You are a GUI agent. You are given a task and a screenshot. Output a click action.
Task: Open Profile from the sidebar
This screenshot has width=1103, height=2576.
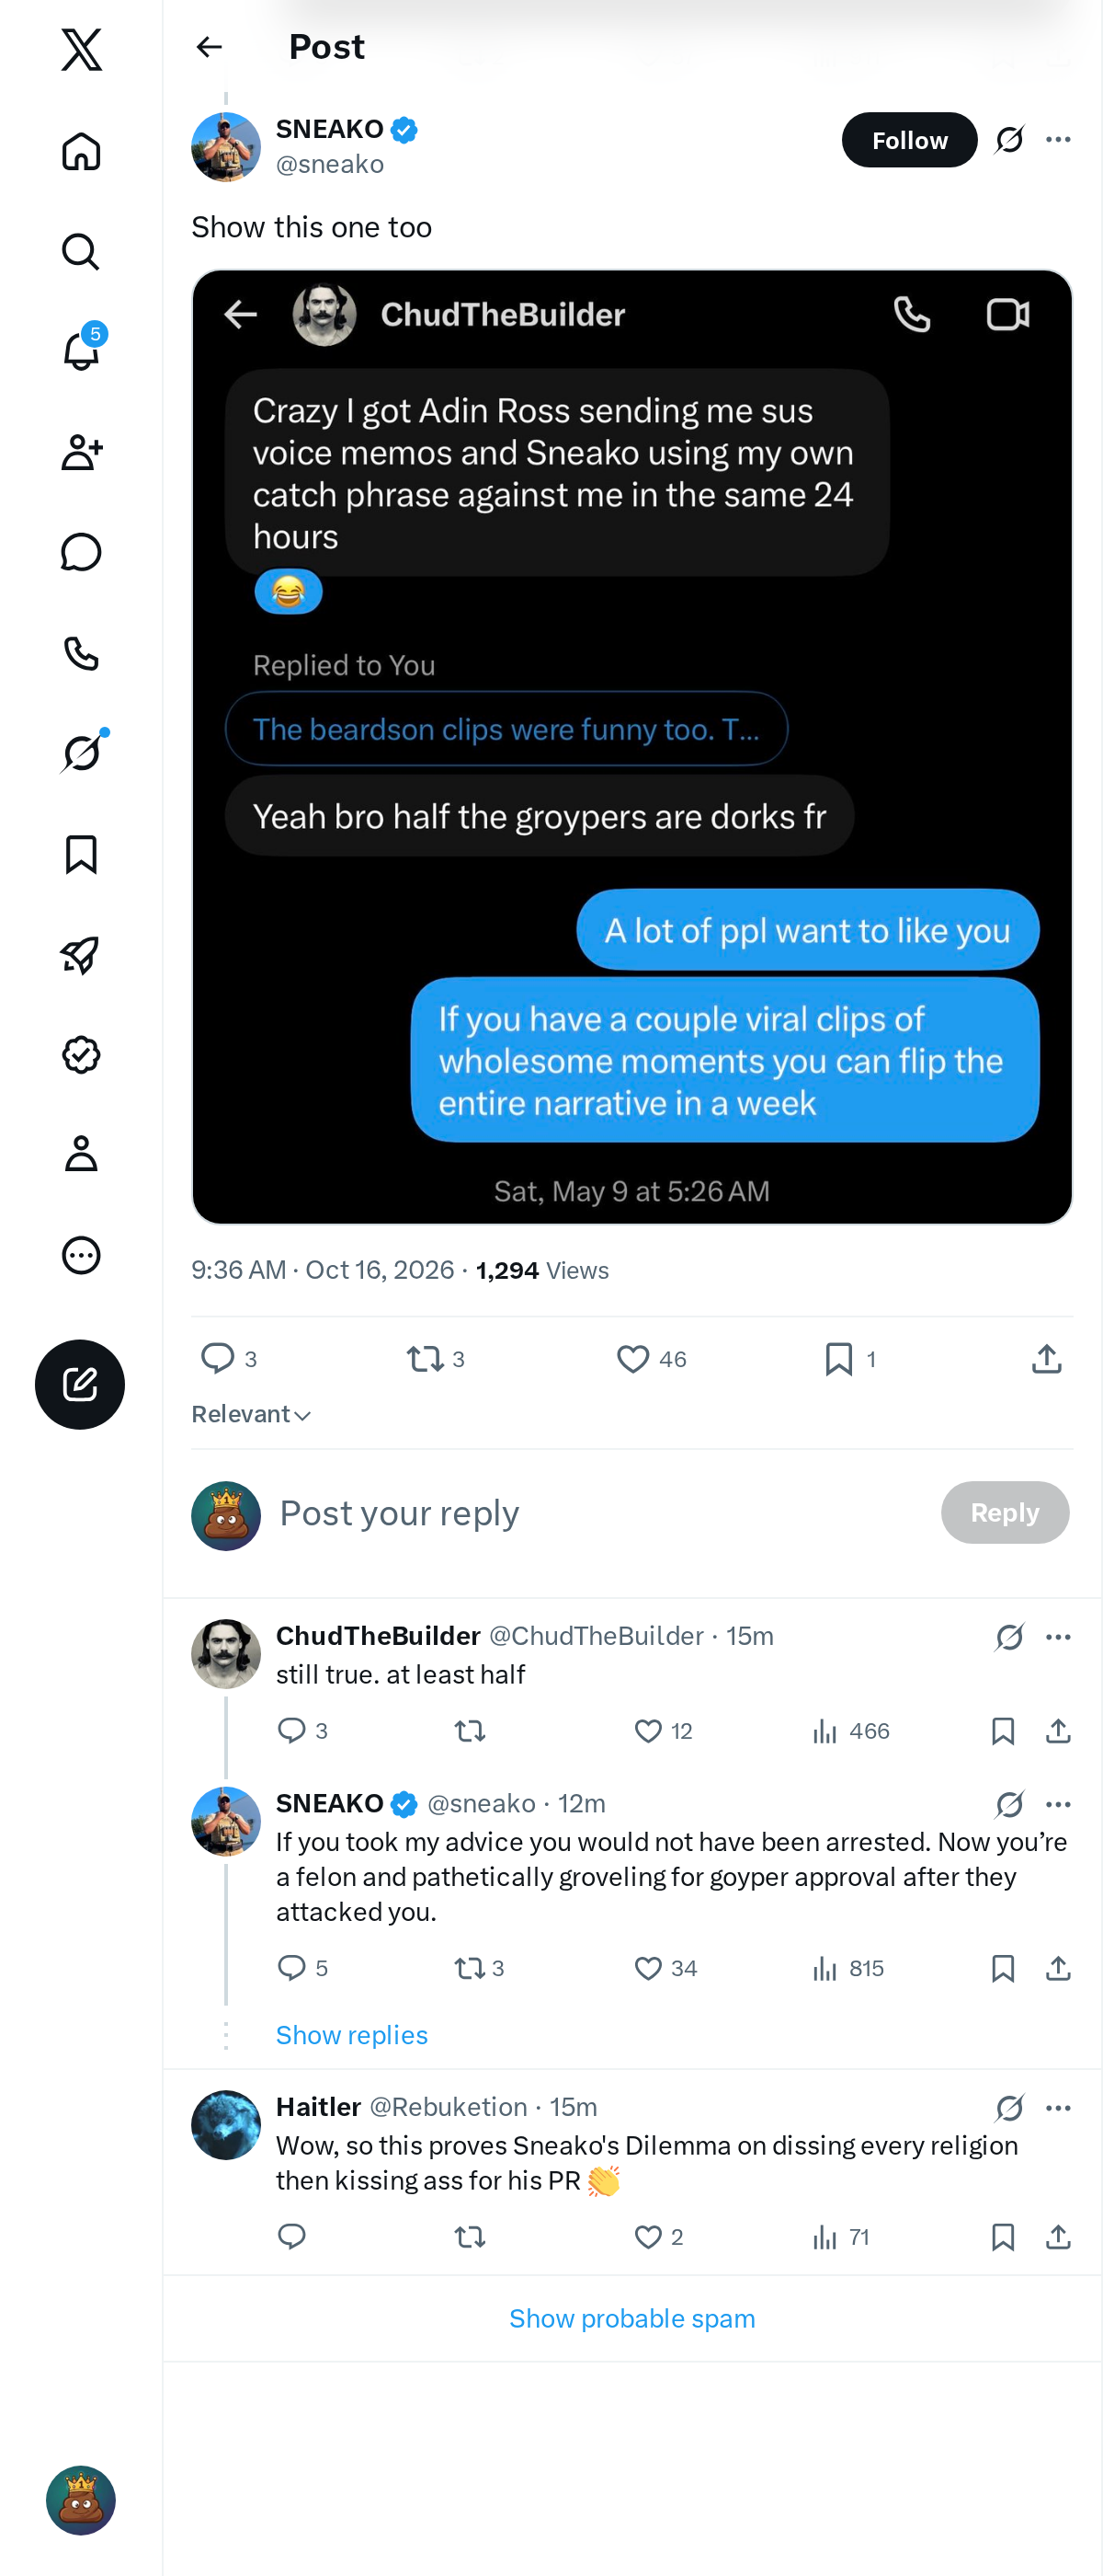pos(81,1153)
